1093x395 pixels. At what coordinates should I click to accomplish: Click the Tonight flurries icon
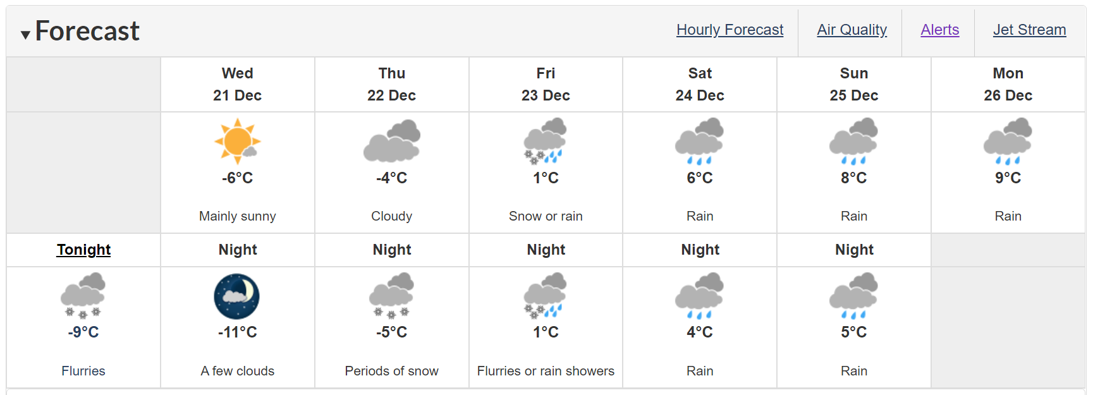(x=83, y=296)
